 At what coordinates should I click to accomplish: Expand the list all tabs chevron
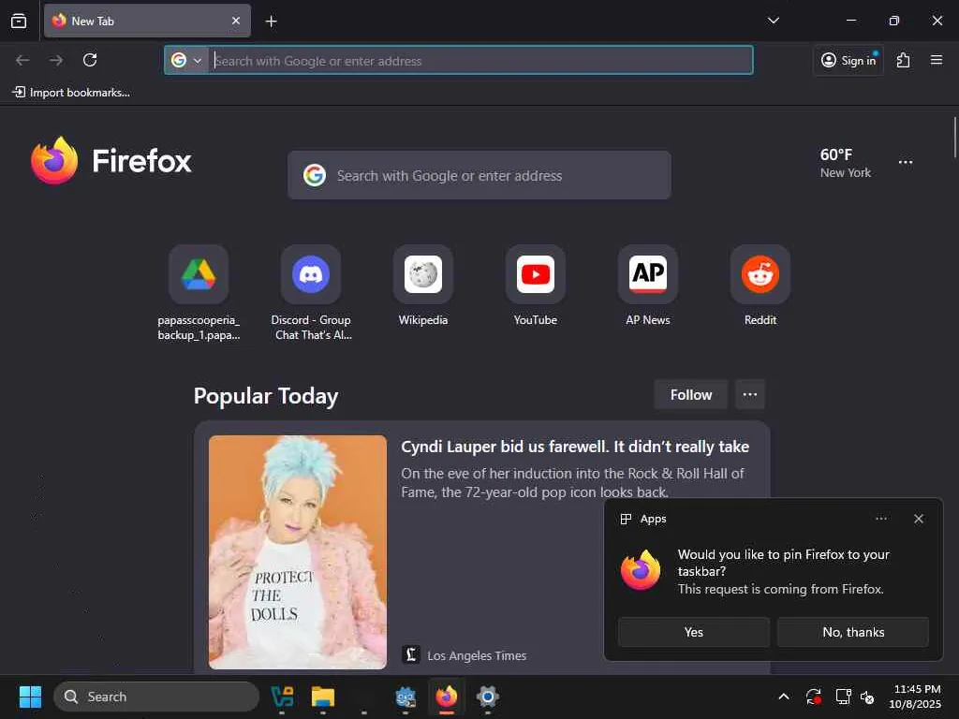click(x=773, y=21)
